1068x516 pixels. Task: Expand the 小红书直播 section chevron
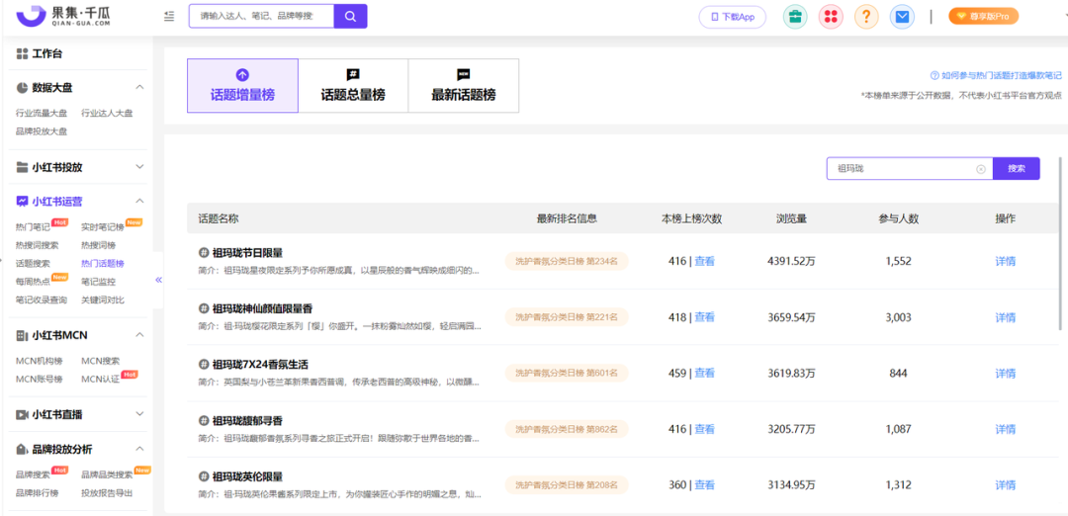pos(139,414)
